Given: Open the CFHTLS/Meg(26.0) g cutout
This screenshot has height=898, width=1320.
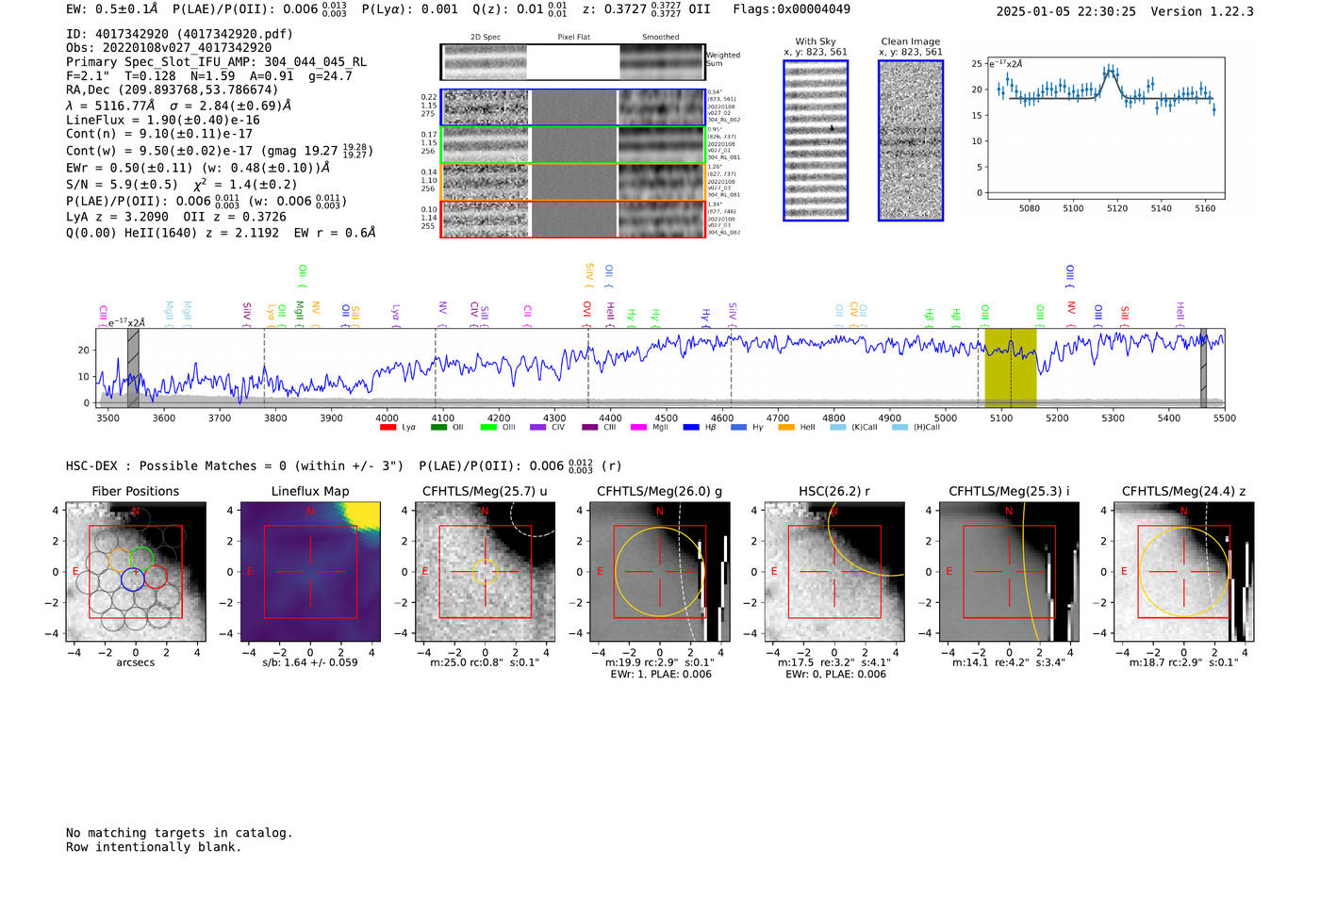Looking at the screenshot, I should coord(660,572).
